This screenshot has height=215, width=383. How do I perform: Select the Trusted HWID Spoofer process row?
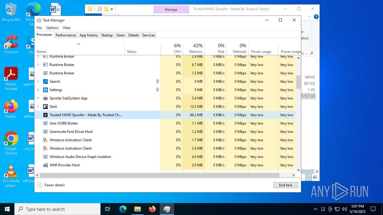165,115
